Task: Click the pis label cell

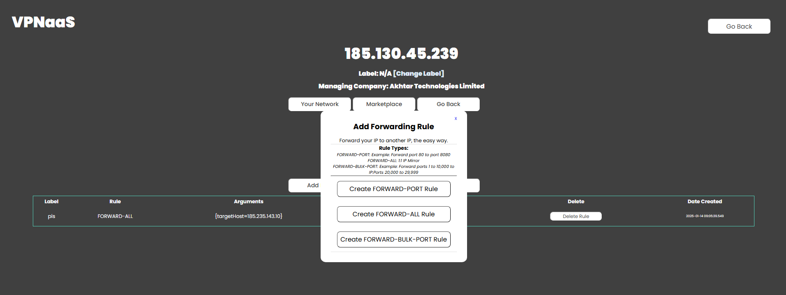Action: 51,216
